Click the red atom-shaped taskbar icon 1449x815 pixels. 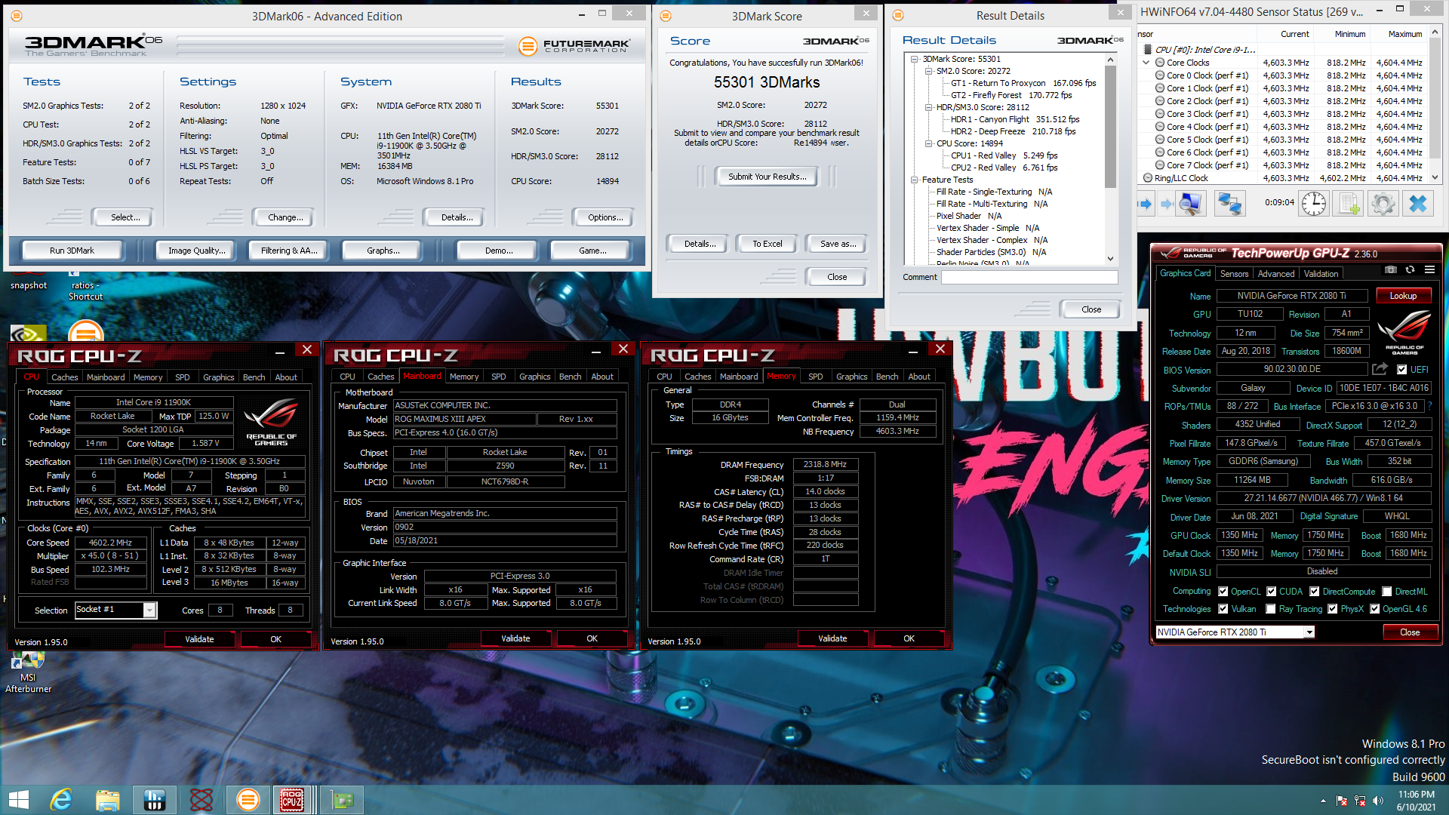pyautogui.click(x=202, y=800)
